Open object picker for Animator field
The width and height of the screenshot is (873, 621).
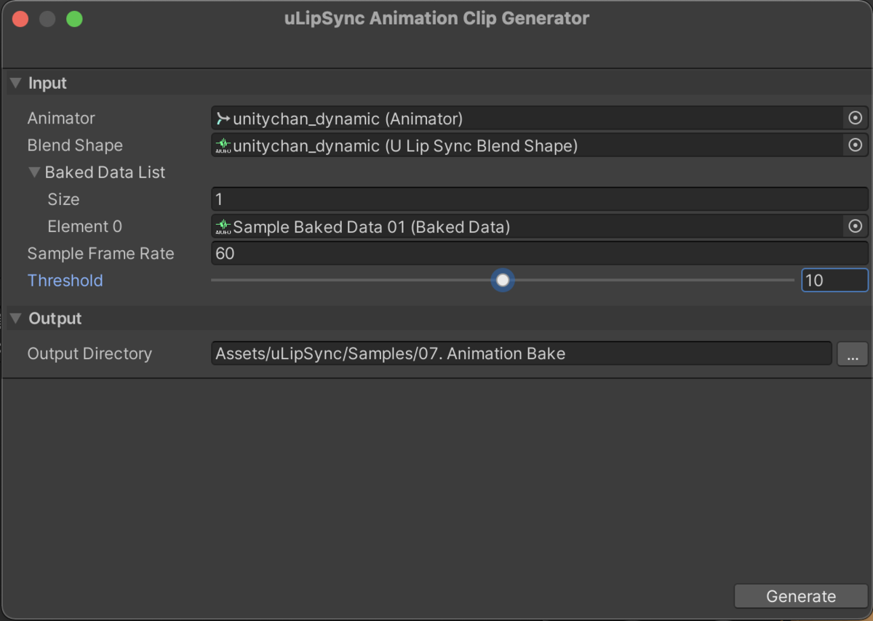(x=856, y=118)
